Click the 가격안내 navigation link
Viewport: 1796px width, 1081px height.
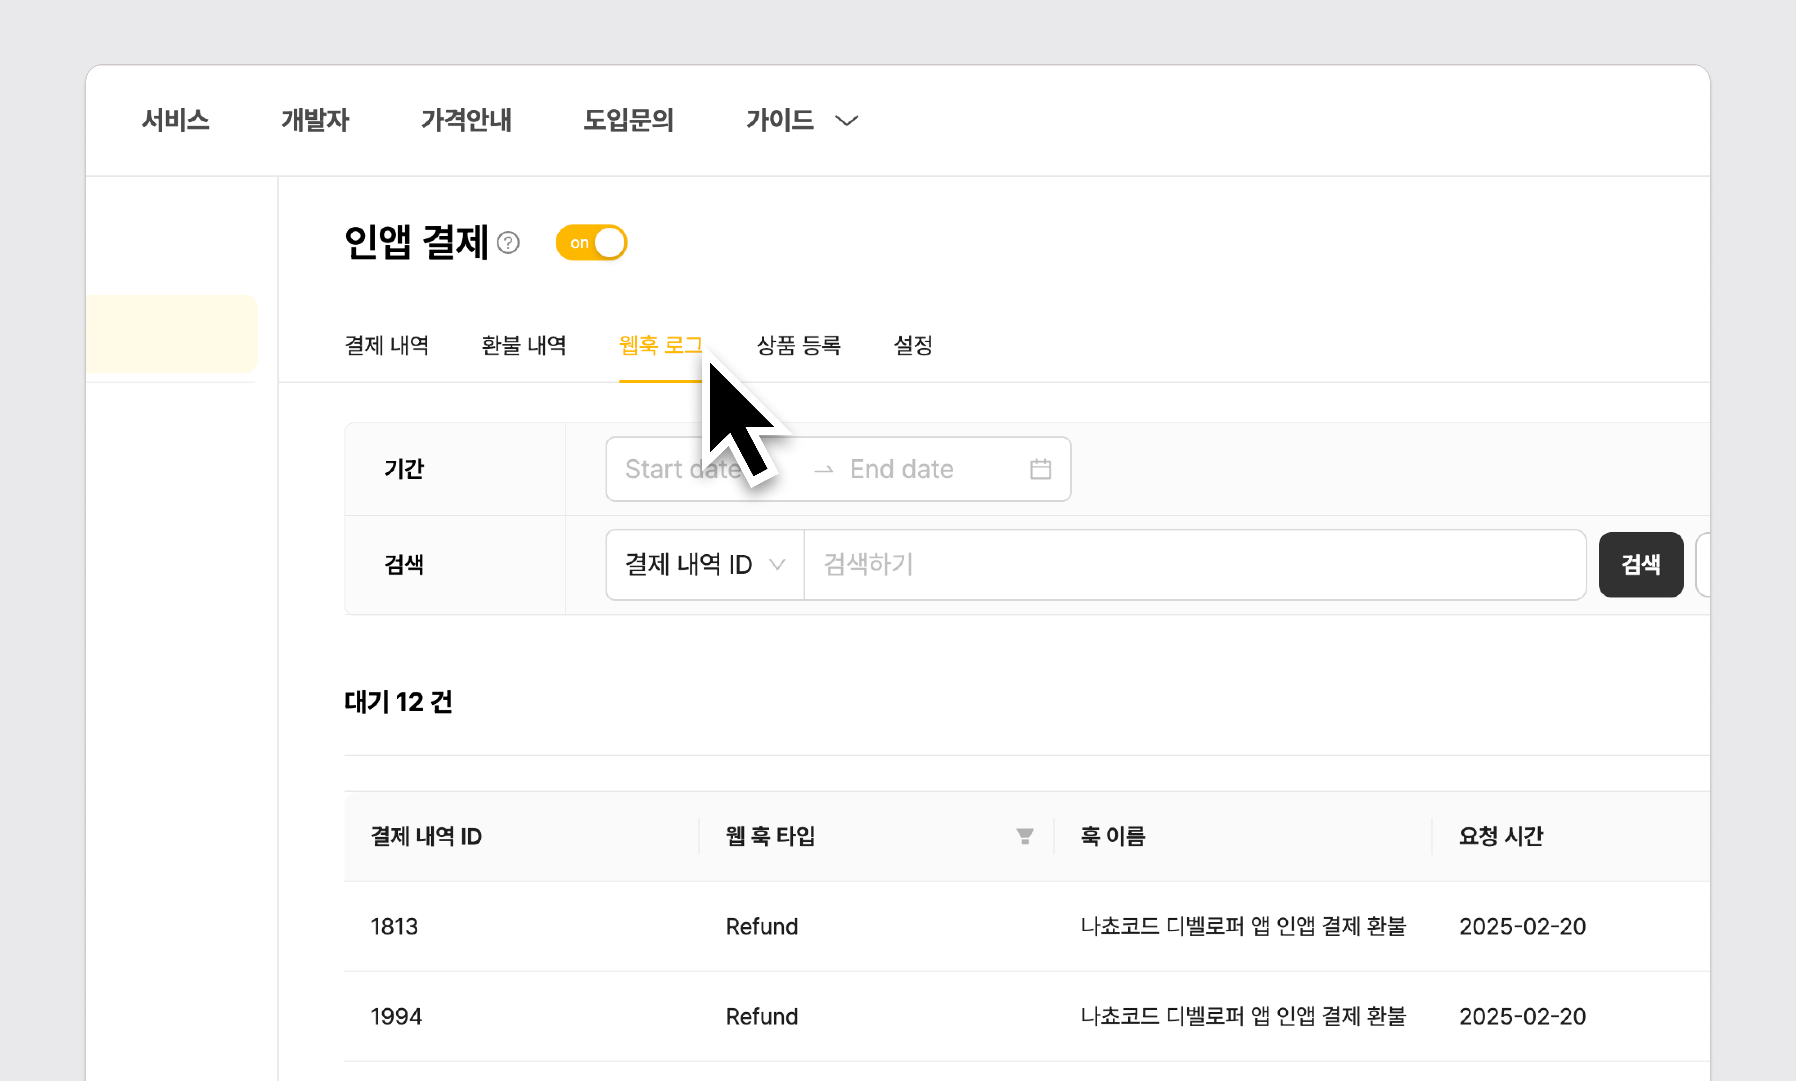pyautogui.click(x=466, y=120)
